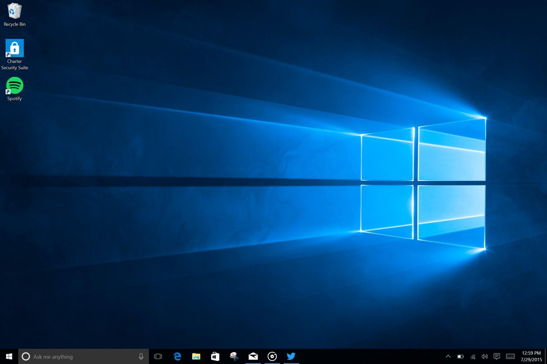Image resolution: width=547 pixels, height=364 pixels.
Task: Open Task View
Action: [x=158, y=357]
